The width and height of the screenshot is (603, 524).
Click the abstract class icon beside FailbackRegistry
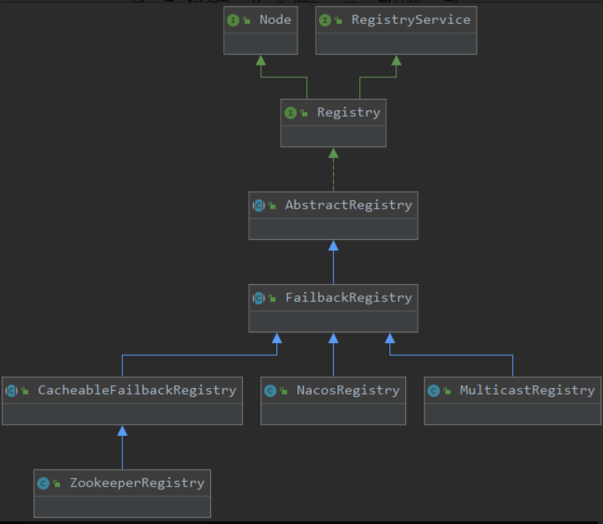(259, 297)
